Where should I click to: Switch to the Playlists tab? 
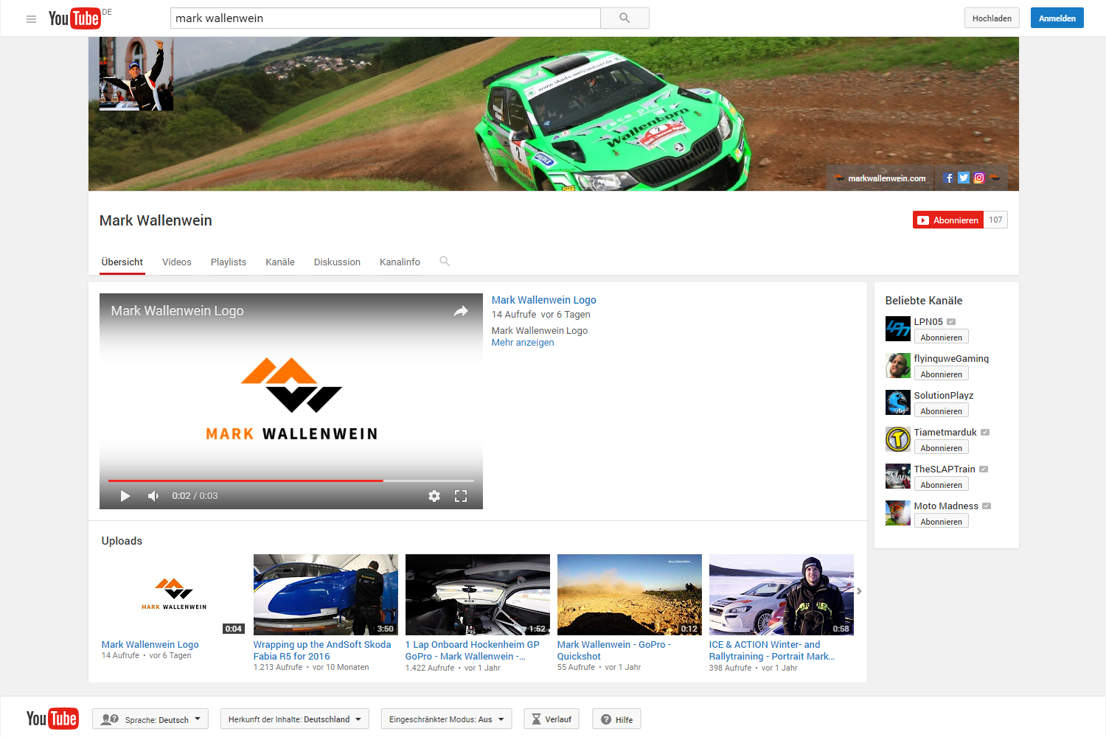click(229, 262)
